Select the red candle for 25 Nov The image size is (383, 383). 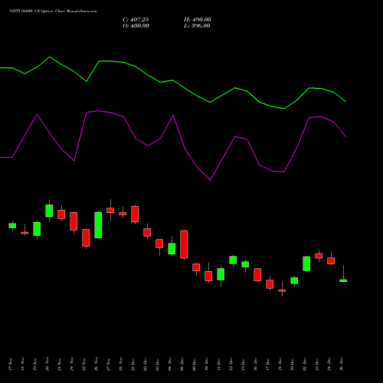[86, 237]
